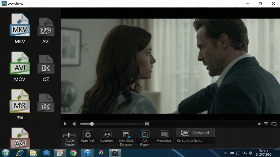The height and width of the screenshot is (157, 280).
Task: Open the taskbar clock
Action: coord(264,153)
